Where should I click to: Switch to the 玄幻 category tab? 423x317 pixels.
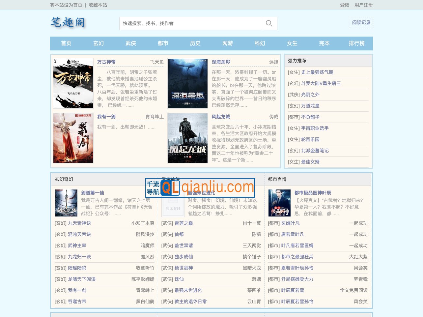(x=99, y=43)
